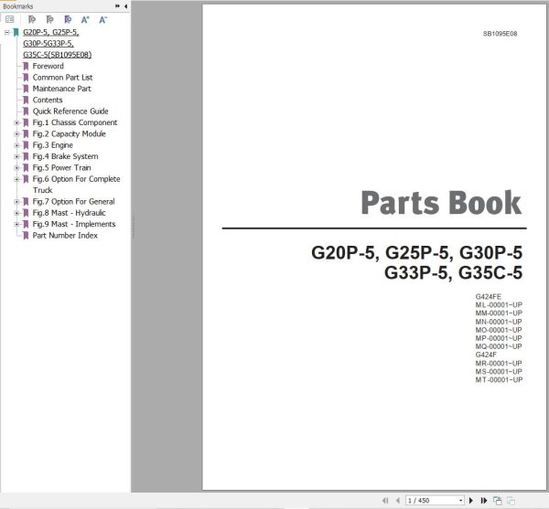Click the Foreword bookmark ribbon icon

tap(26, 66)
